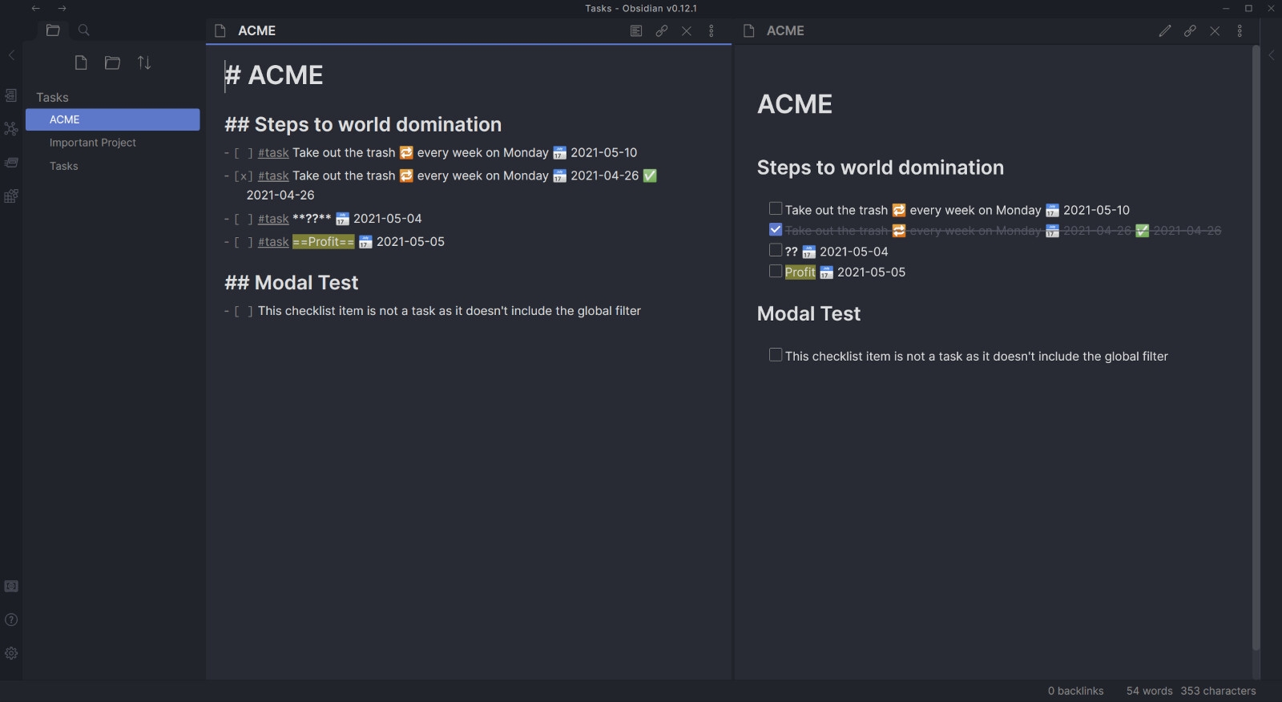Image resolution: width=1282 pixels, height=702 pixels.
Task: Click #task tag on the completed line
Action: [273, 175]
